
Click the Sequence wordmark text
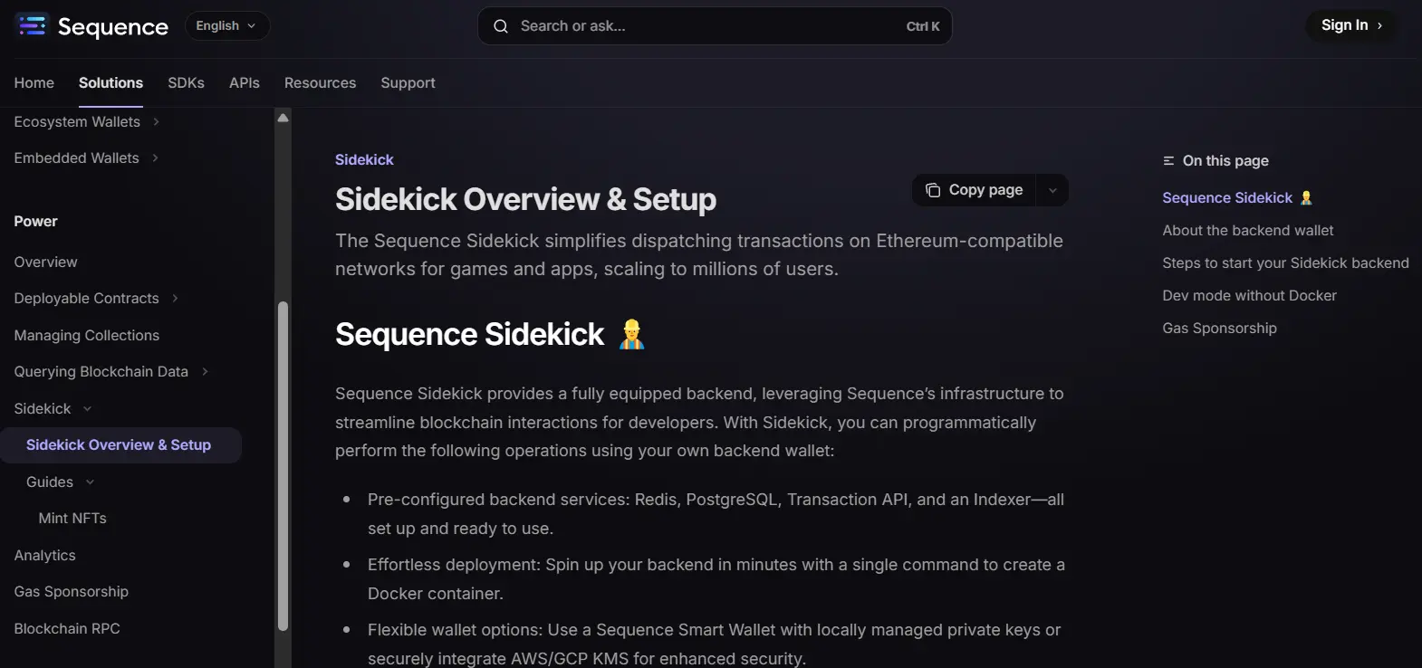coord(113,27)
